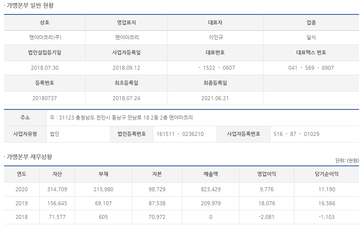
Task: Click the 사업자등록일 header
Action: 126,53
